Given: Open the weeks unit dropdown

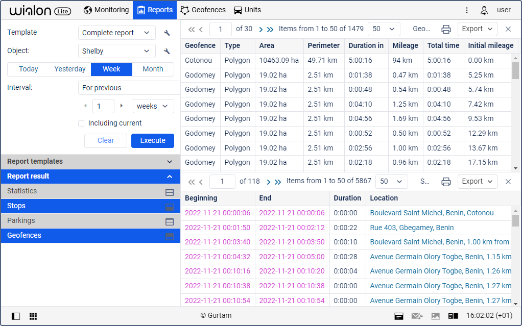Looking at the screenshot, I should point(153,106).
